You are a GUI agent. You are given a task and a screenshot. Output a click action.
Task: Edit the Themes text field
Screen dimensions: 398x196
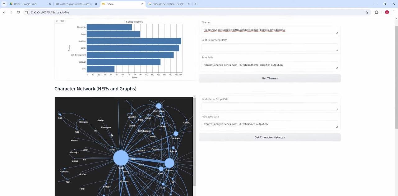tap(270, 30)
